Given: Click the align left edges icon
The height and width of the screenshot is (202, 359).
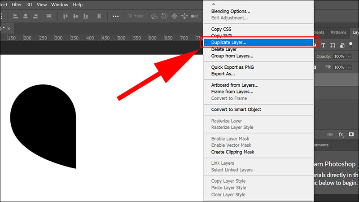Looking at the screenshot, I should [x=16, y=16].
